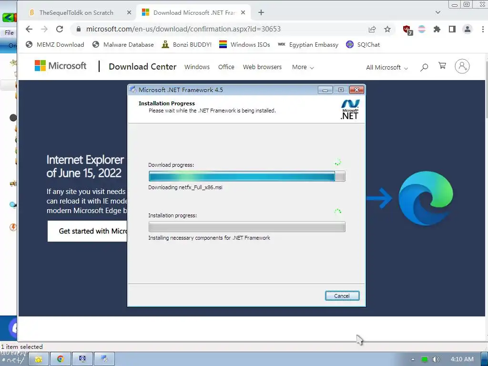Viewport: 488px width, 366px height.
Task: Click the 4:10 AM clock
Action: click(462, 359)
